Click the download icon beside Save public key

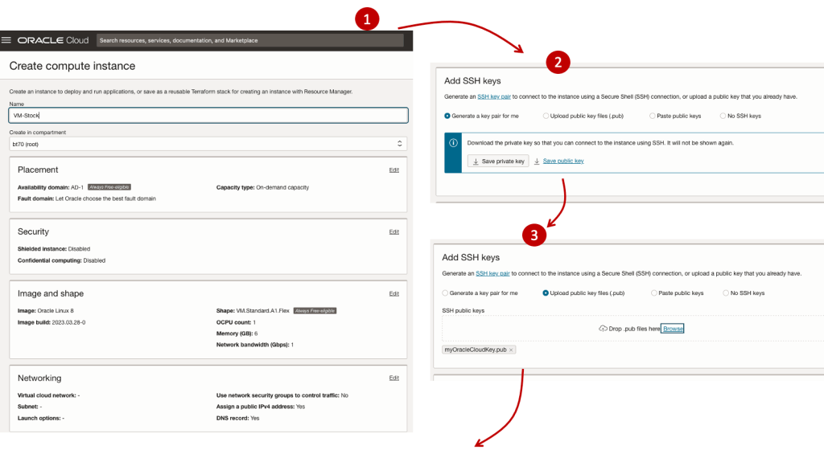[x=537, y=162]
